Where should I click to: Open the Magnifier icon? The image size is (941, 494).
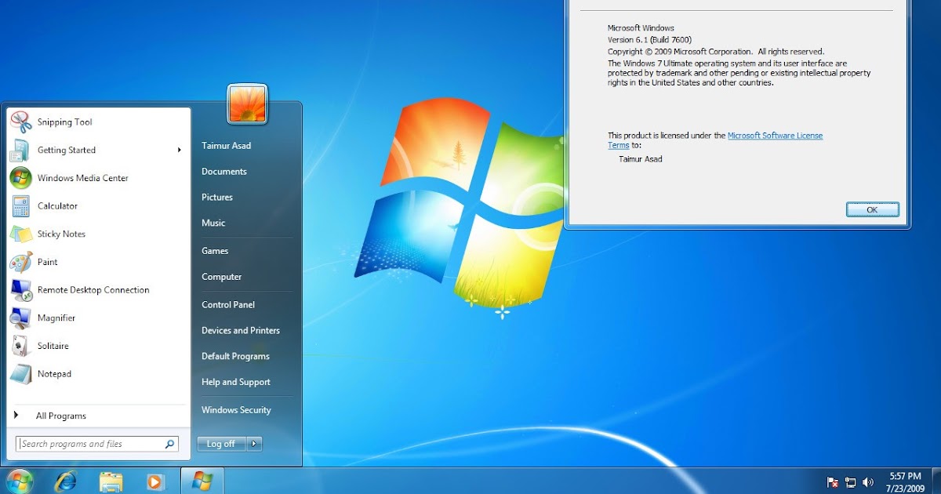[20, 318]
